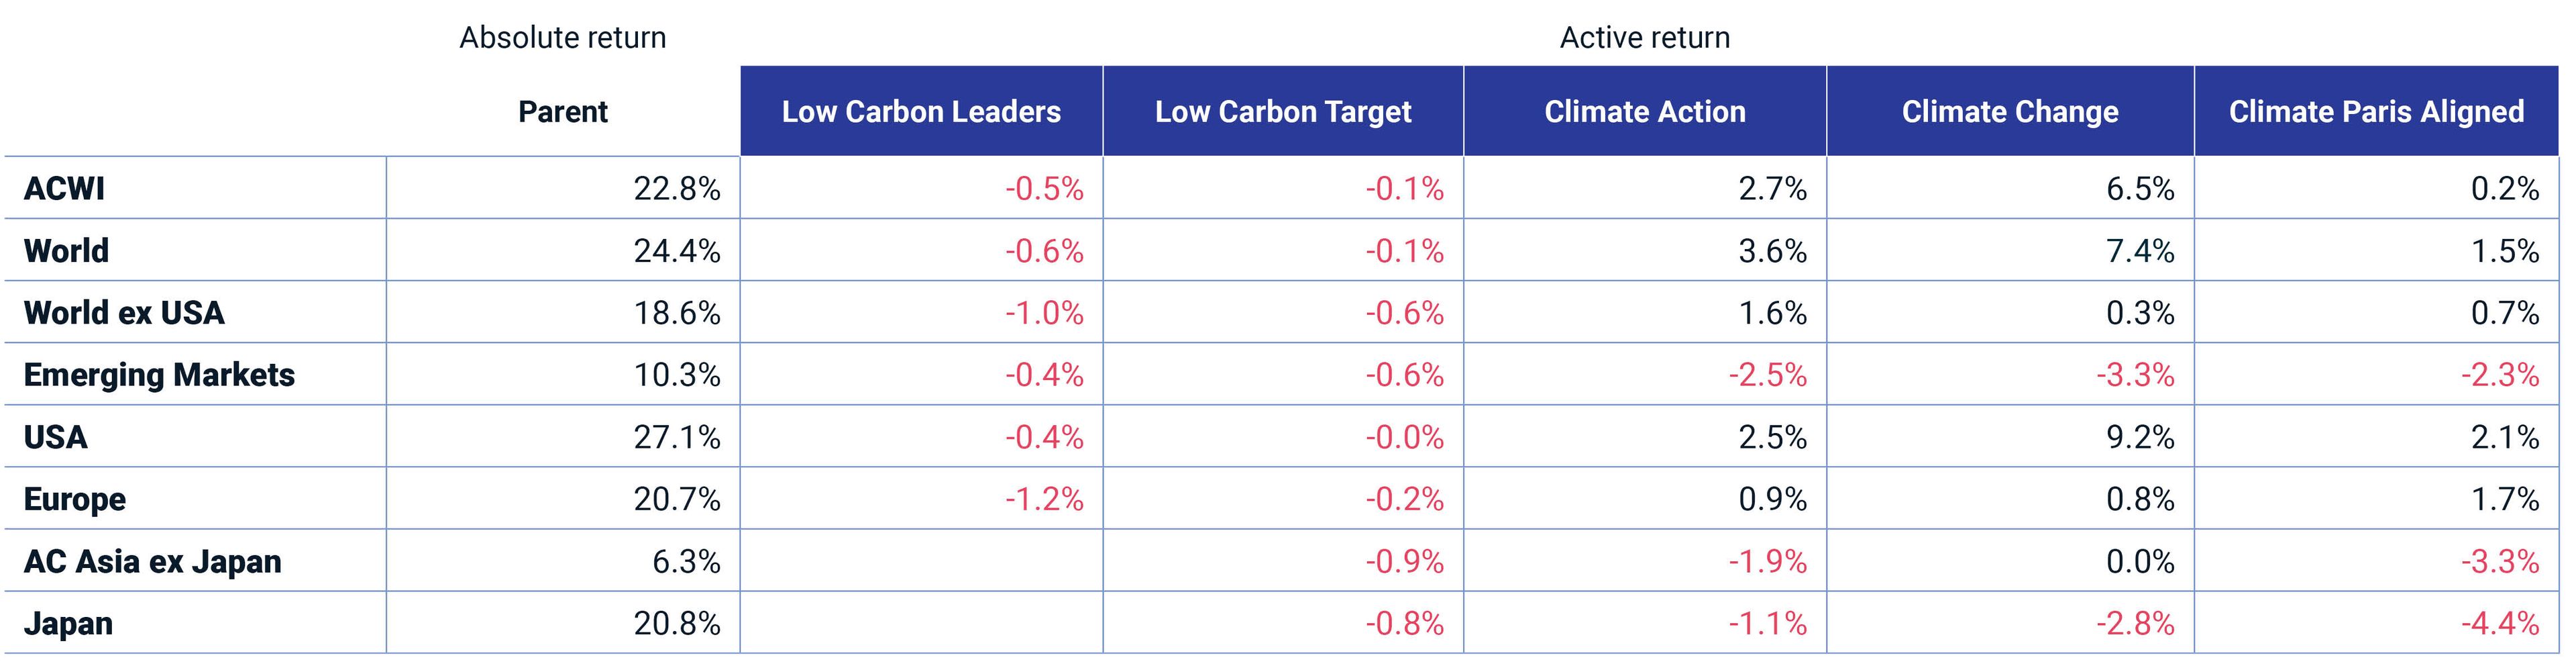Click ACWI Climate Change 6.5% cell
The height and width of the screenshot is (668, 2576).
(2139, 188)
